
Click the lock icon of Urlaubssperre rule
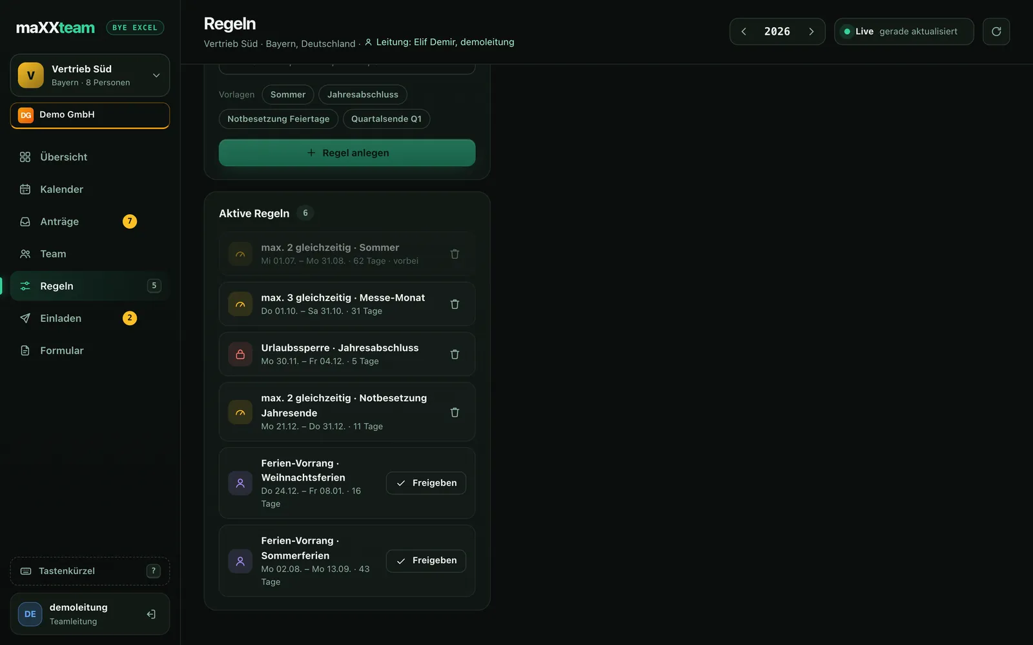tap(240, 355)
